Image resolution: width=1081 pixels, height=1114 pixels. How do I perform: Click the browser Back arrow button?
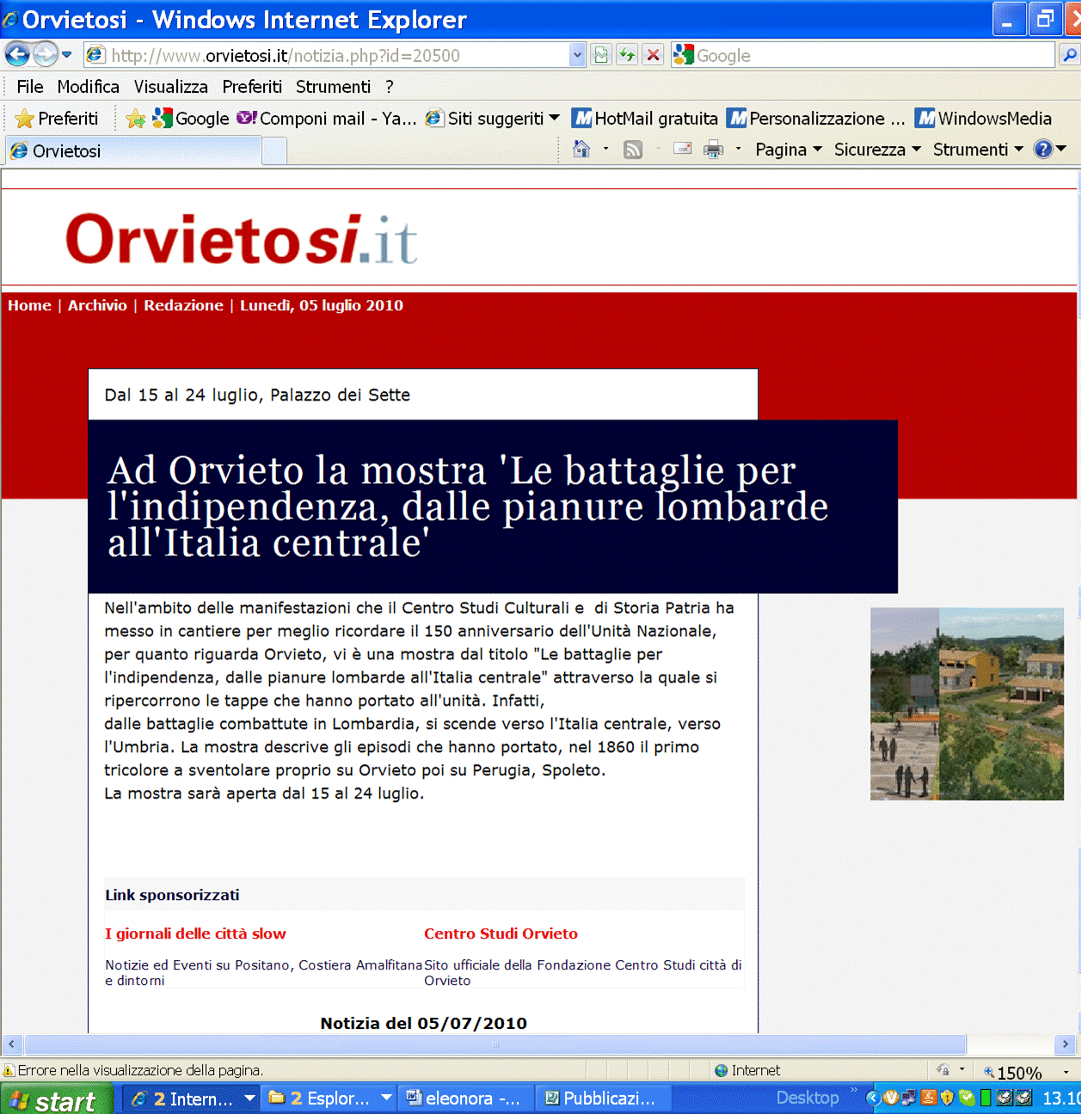click(16, 55)
